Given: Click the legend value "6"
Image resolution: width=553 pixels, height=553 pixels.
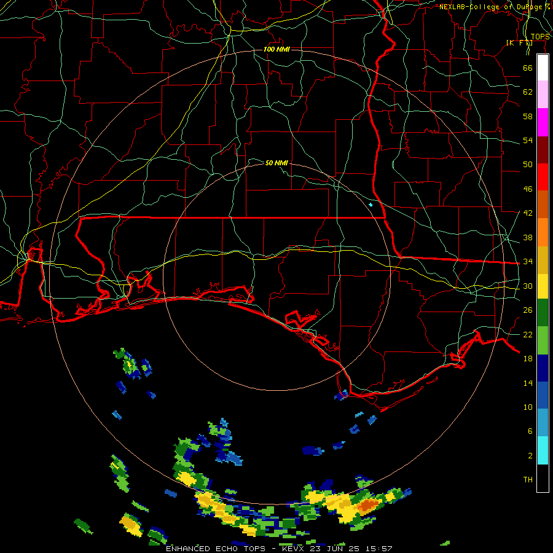Looking at the screenshot, I should coord(530,431).
